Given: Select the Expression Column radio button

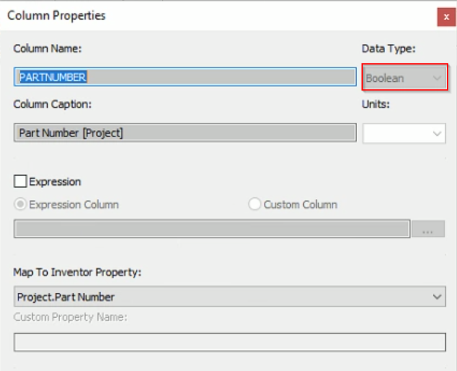Looking at the screenshot, I should click(20, 204).
